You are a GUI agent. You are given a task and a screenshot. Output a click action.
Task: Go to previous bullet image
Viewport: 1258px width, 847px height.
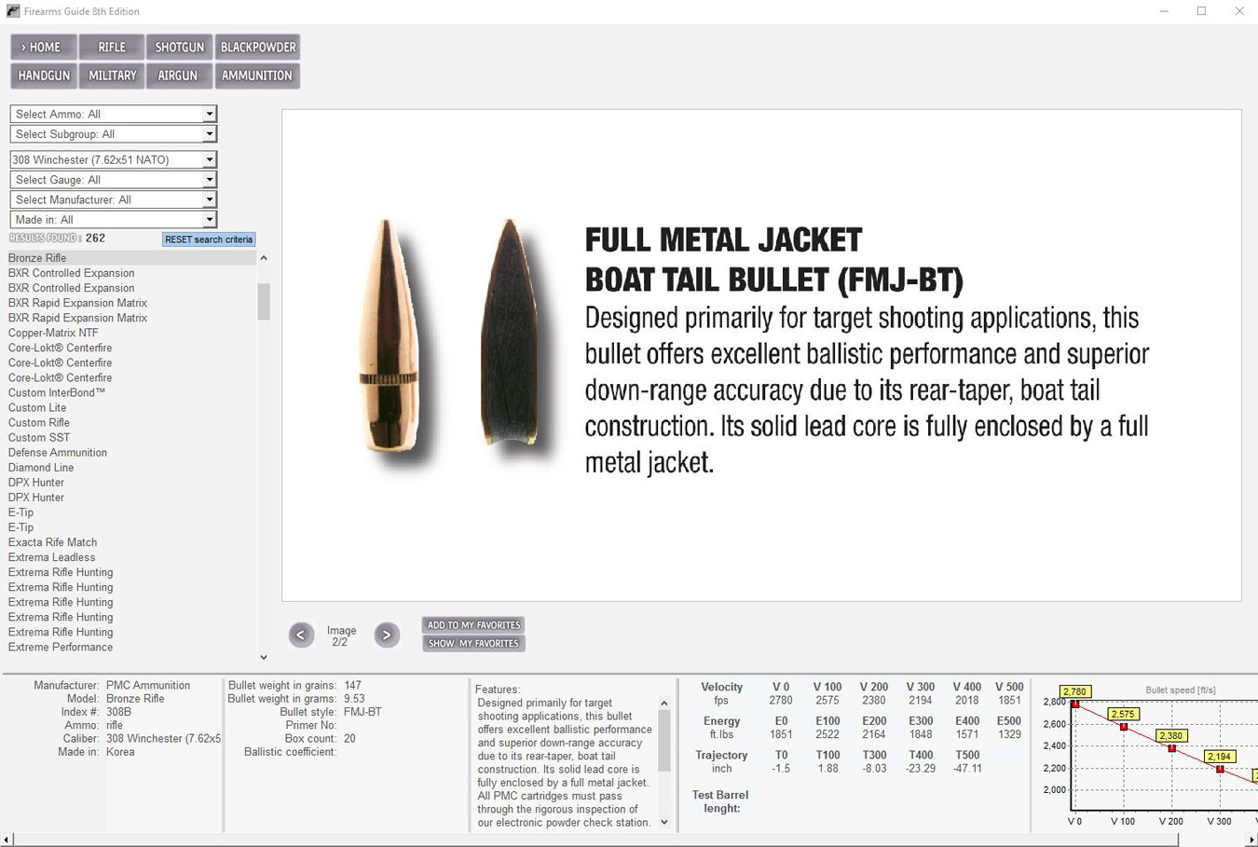click(301, 635)
